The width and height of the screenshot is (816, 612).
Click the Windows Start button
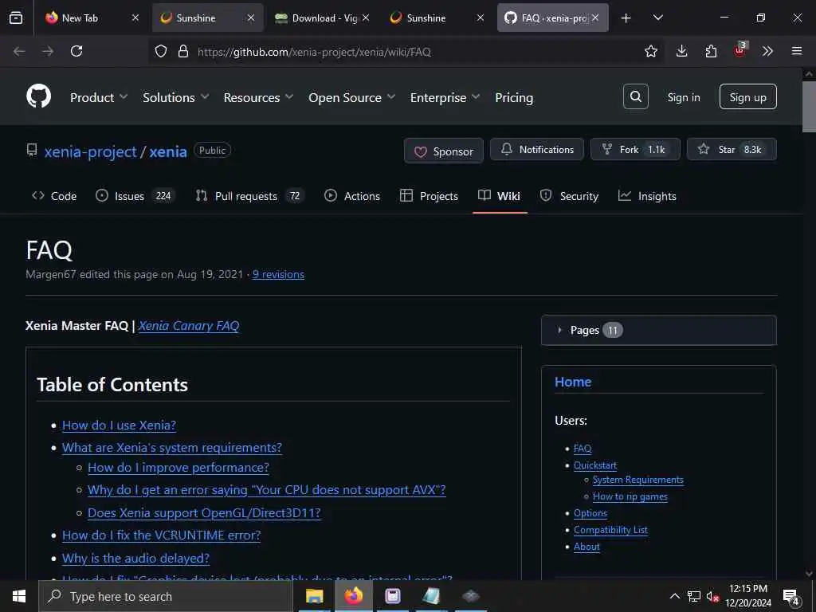(x=19, y=596)
